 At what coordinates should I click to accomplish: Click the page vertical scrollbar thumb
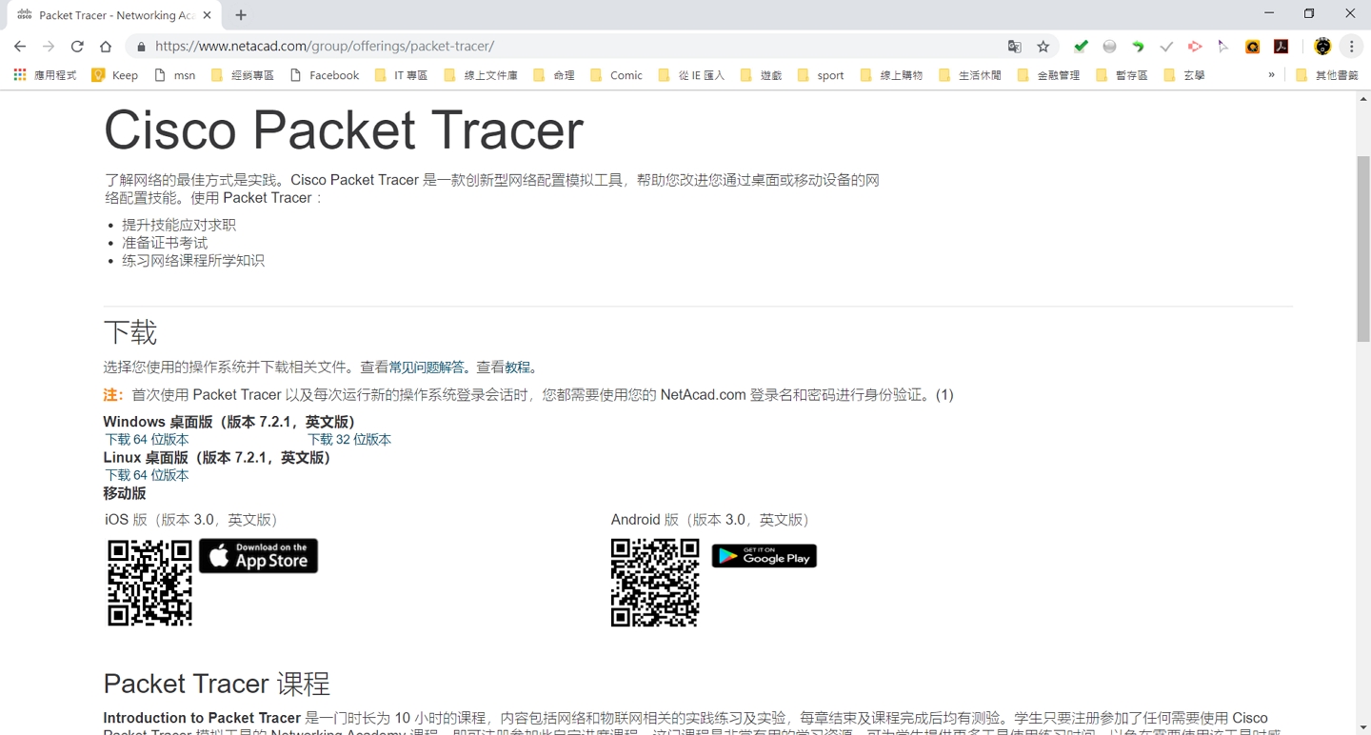[1363, 248]
